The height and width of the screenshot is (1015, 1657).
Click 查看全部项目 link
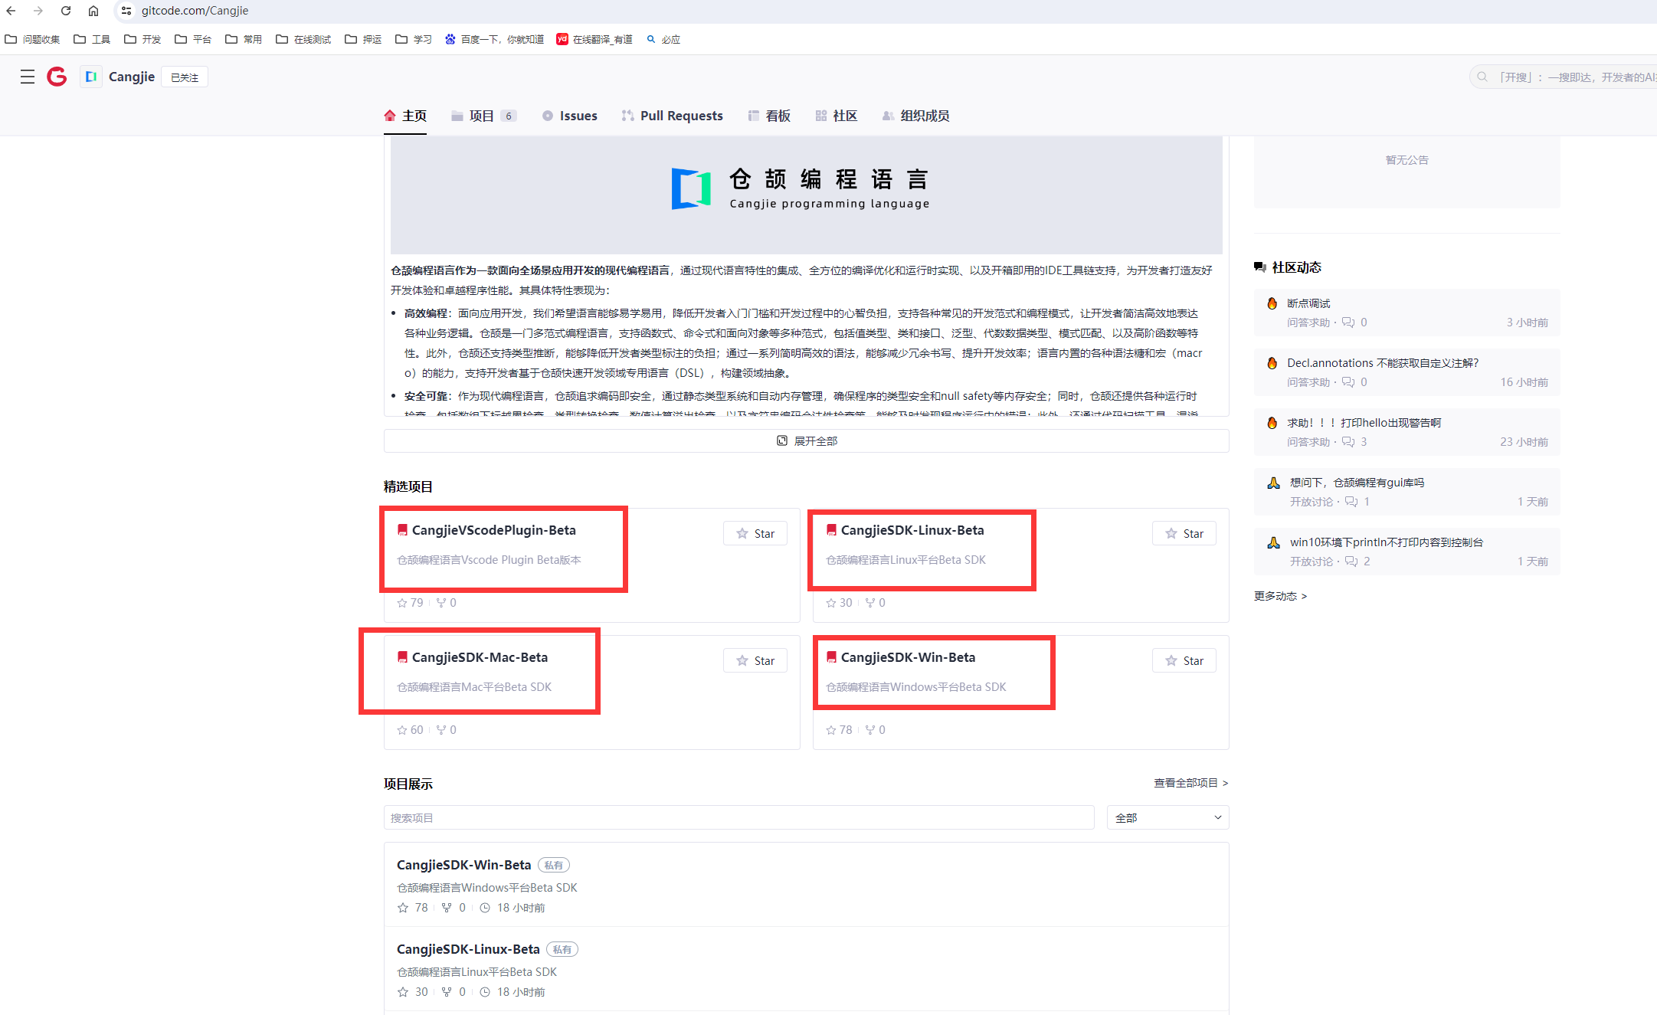(1191, 783)
